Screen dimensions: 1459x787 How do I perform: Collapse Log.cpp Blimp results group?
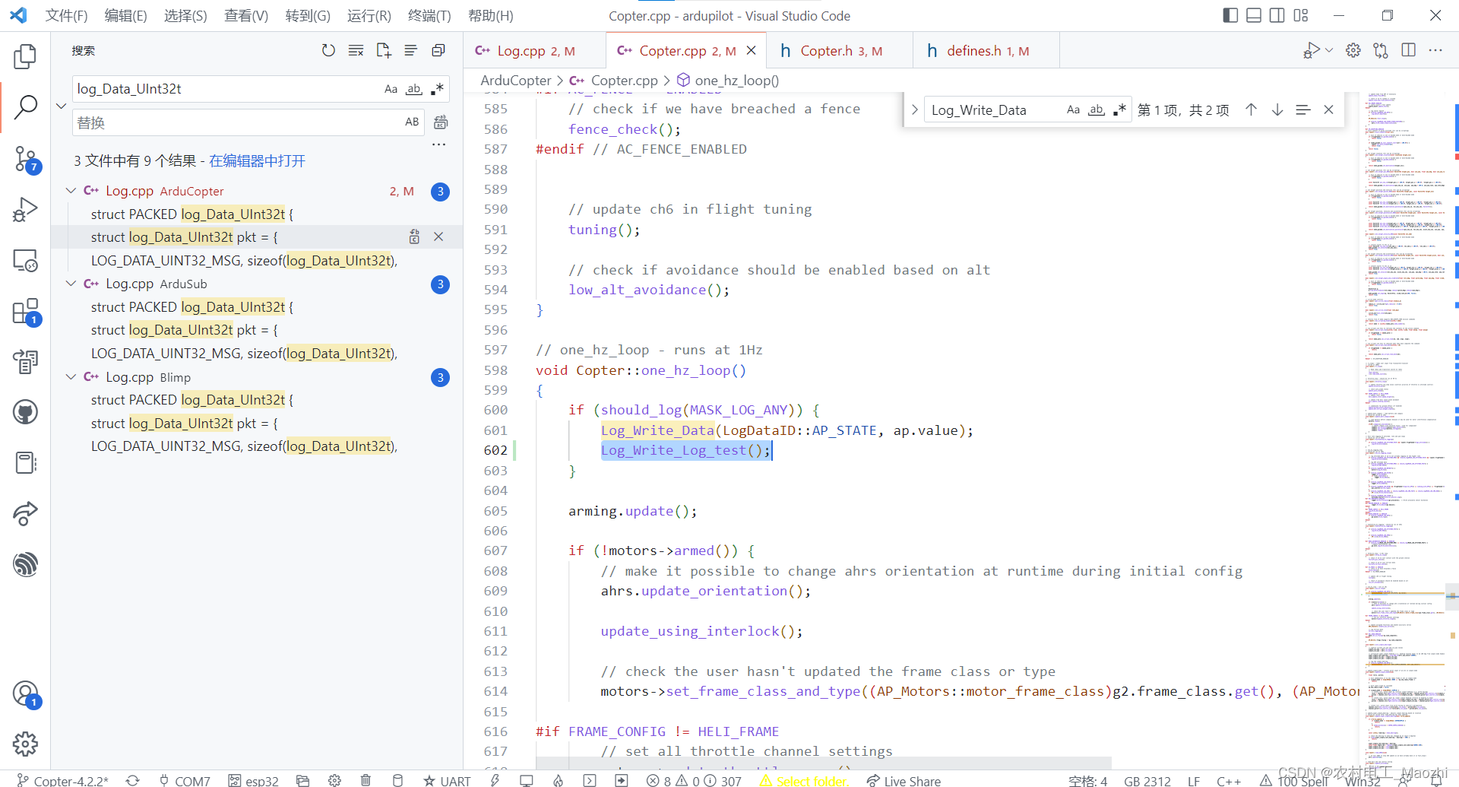click(x=71, y=377)
